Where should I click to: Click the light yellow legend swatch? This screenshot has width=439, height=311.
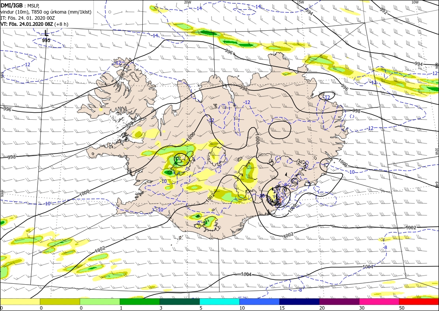click(20, 302)
